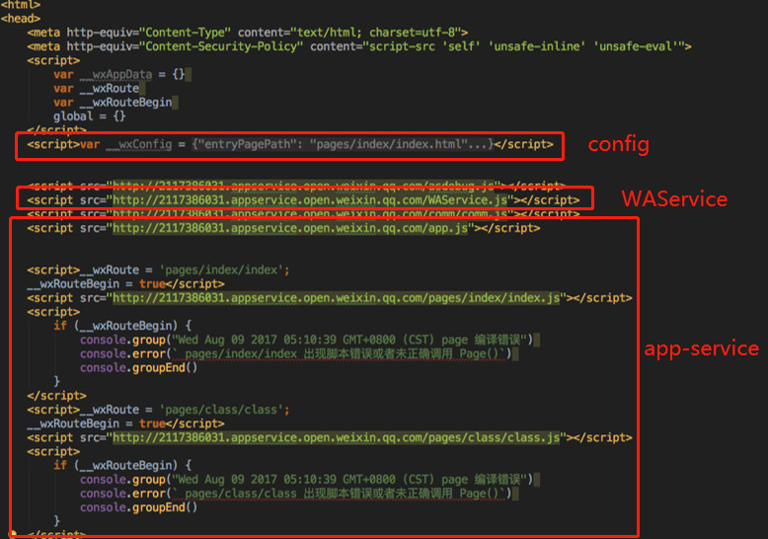
Task: Click the opening <html> tag
Action: (x=21, y=4)
